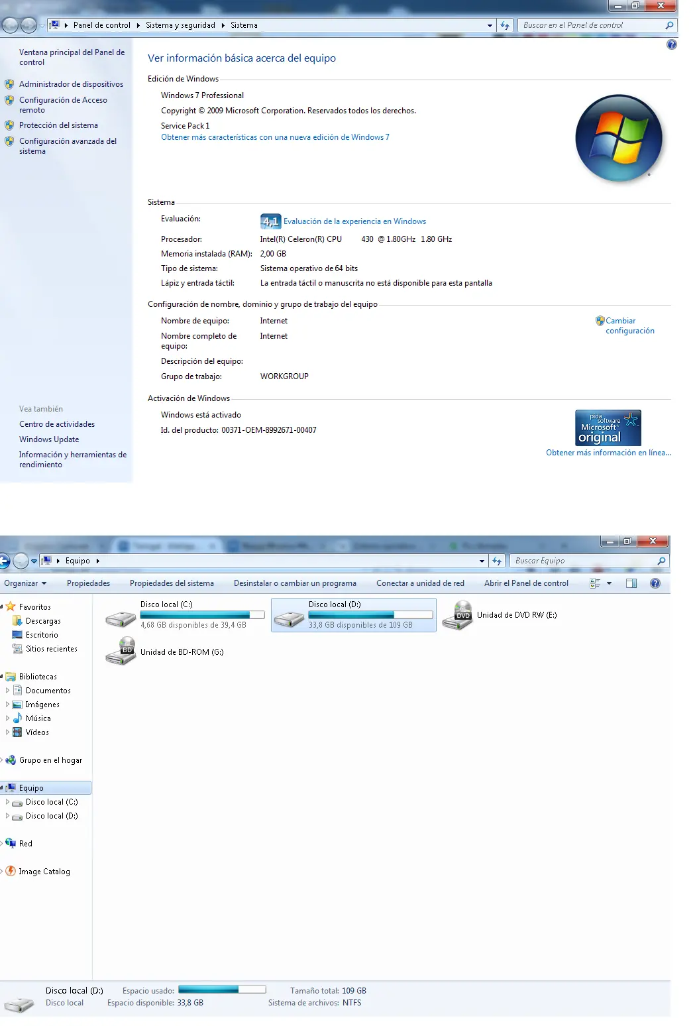Click the forward arrow in Sistema window
The image size is (697, 1026).
[28, 25]
